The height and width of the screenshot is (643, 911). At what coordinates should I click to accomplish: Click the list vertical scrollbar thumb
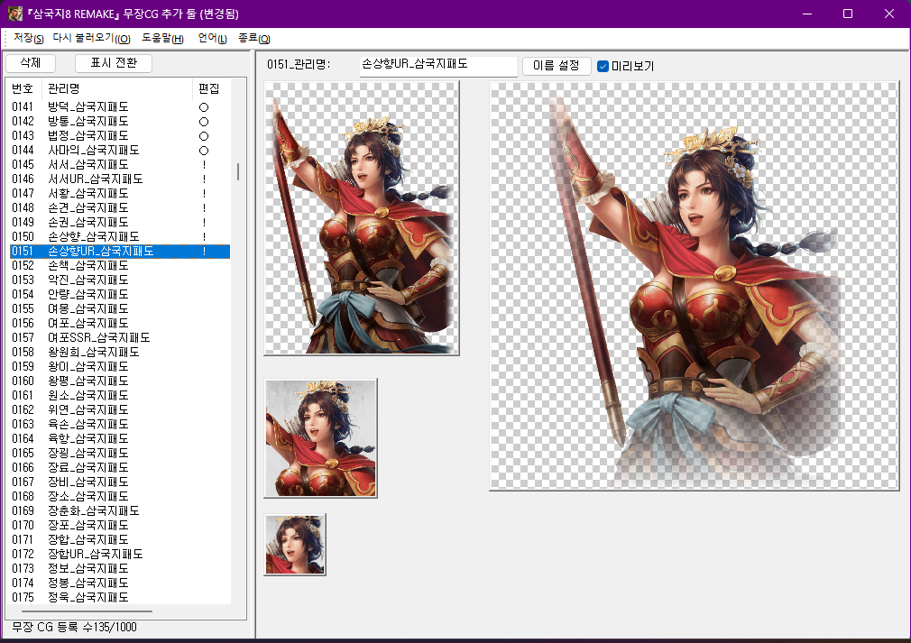click(x=237, y=171)
